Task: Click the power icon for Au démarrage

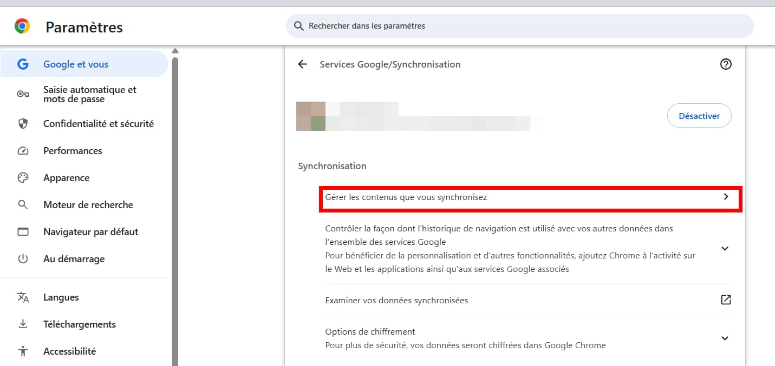Action: (23, 259)
